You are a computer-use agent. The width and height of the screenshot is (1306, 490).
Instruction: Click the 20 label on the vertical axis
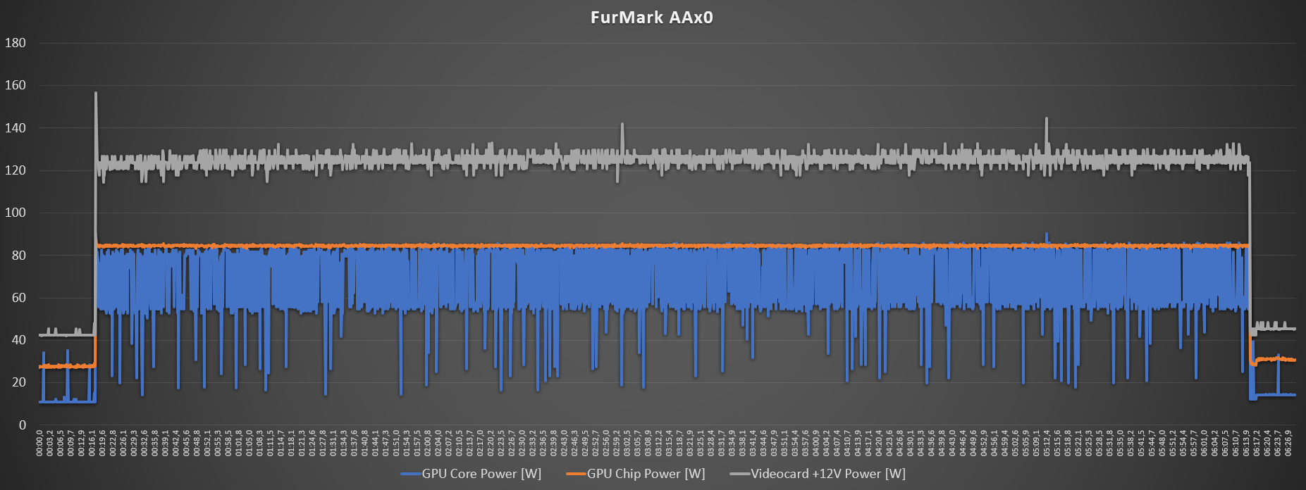[x=18, y=382]
